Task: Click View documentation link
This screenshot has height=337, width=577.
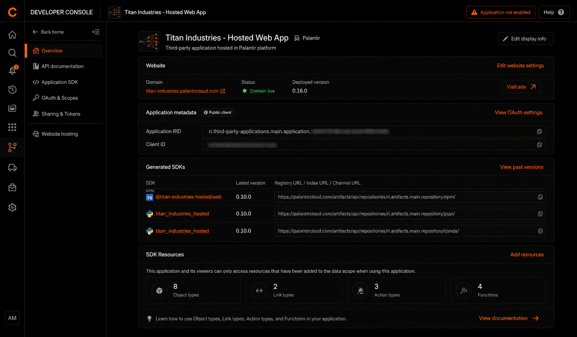Action: tap(509, 318)
